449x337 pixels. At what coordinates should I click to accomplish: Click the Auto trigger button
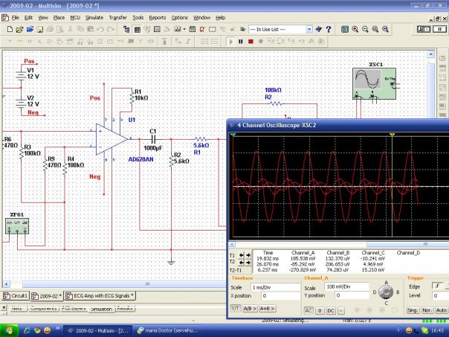pyautogui.click(x=442, y=310)
